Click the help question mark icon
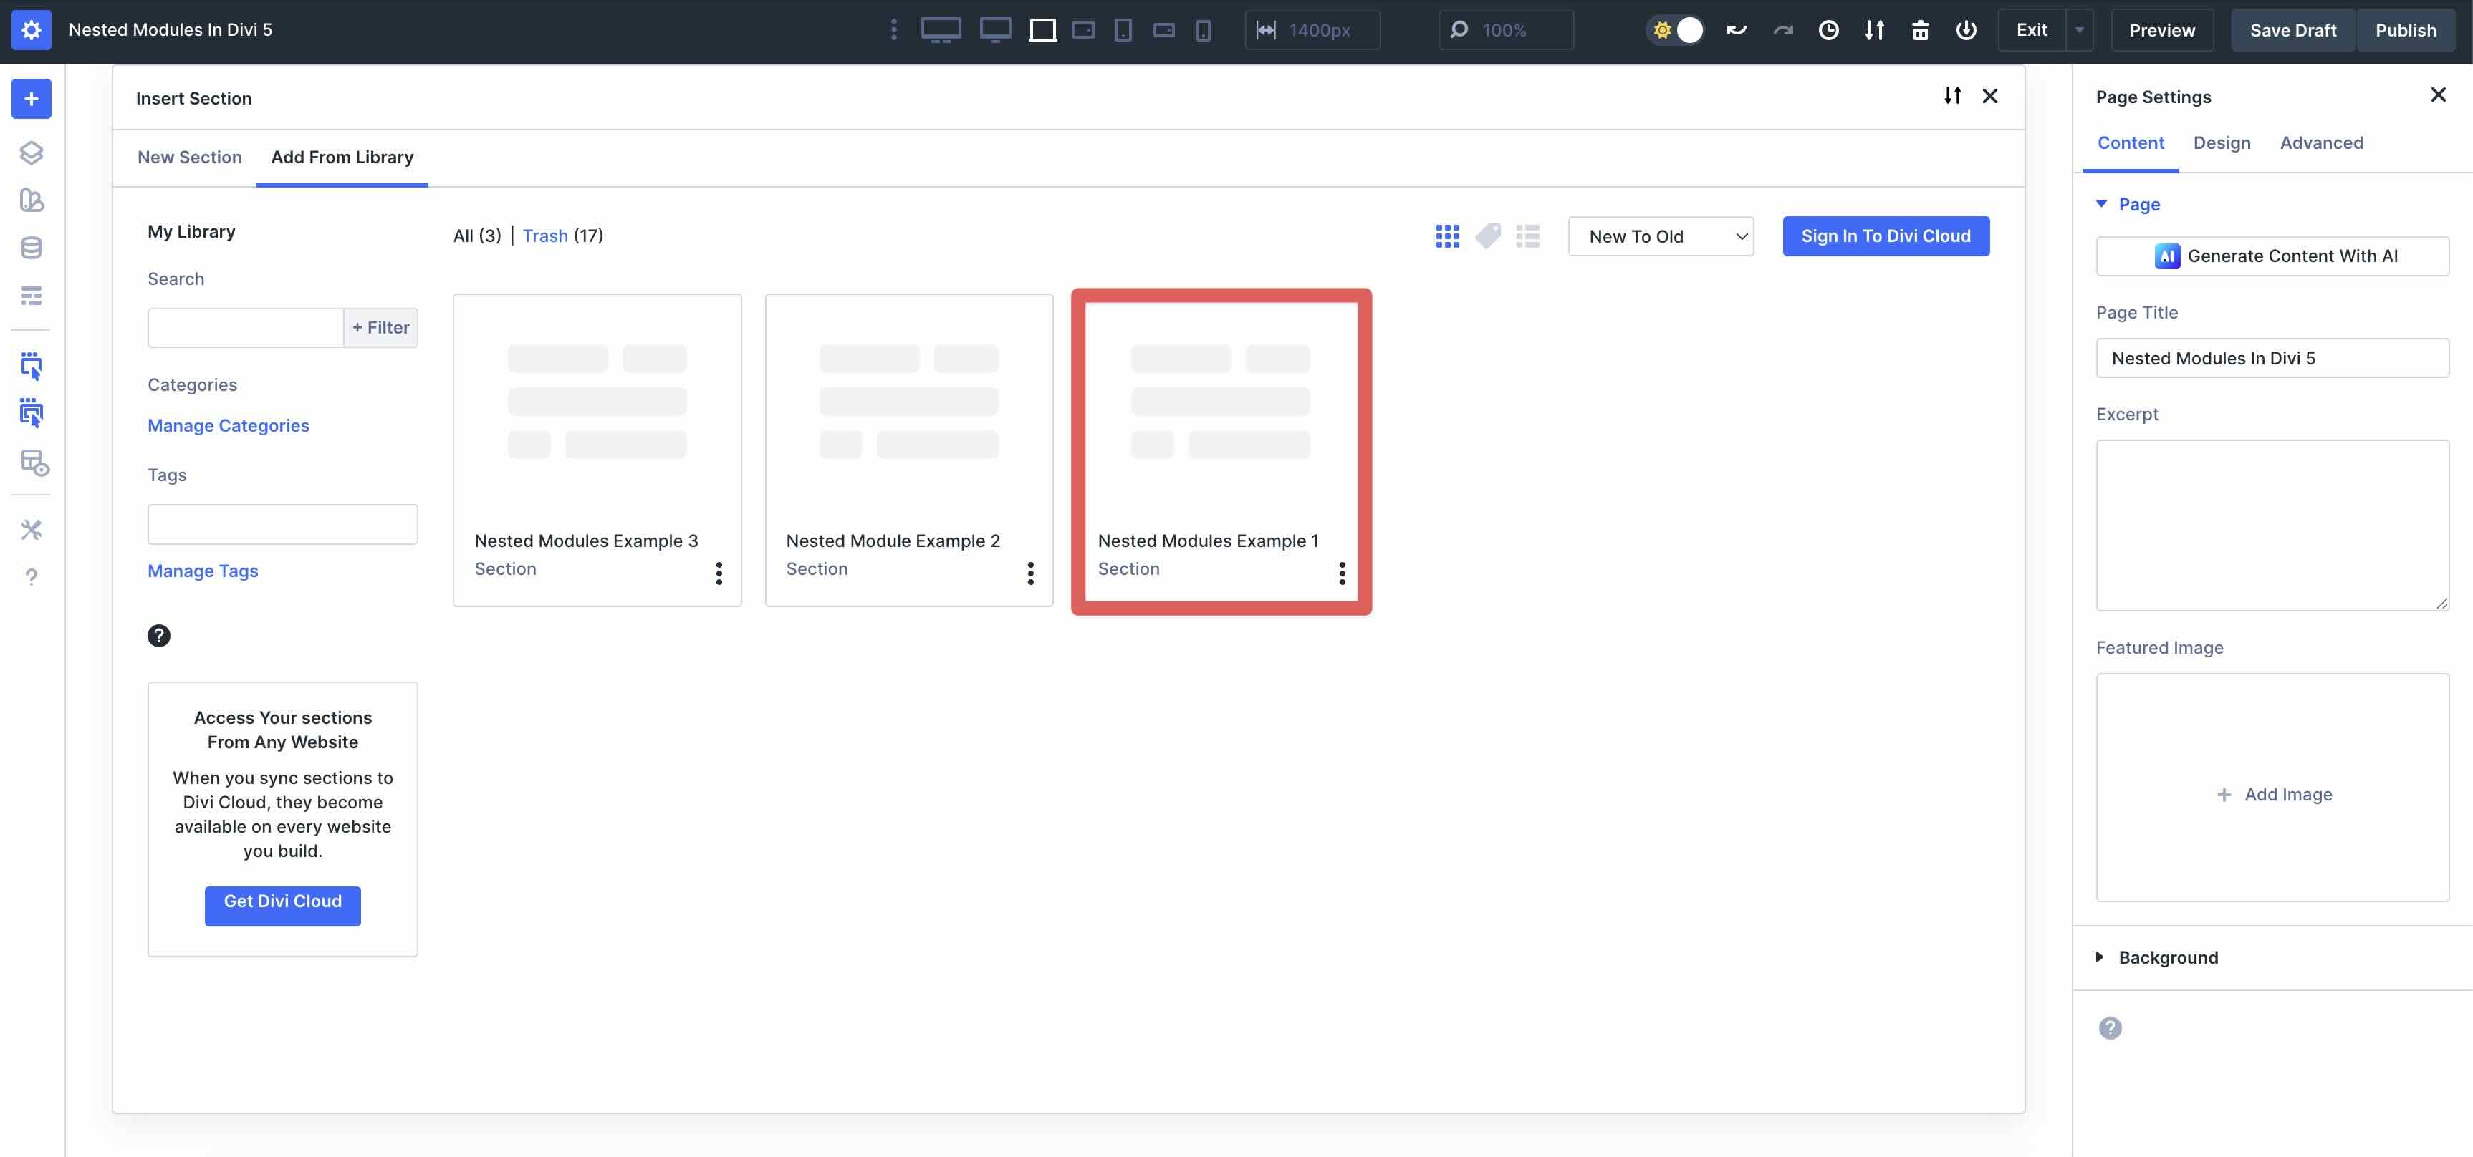2473x1157 pixels. tap(32, 576)
